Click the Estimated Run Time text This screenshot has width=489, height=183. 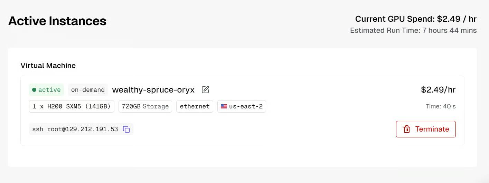point(413,30)
